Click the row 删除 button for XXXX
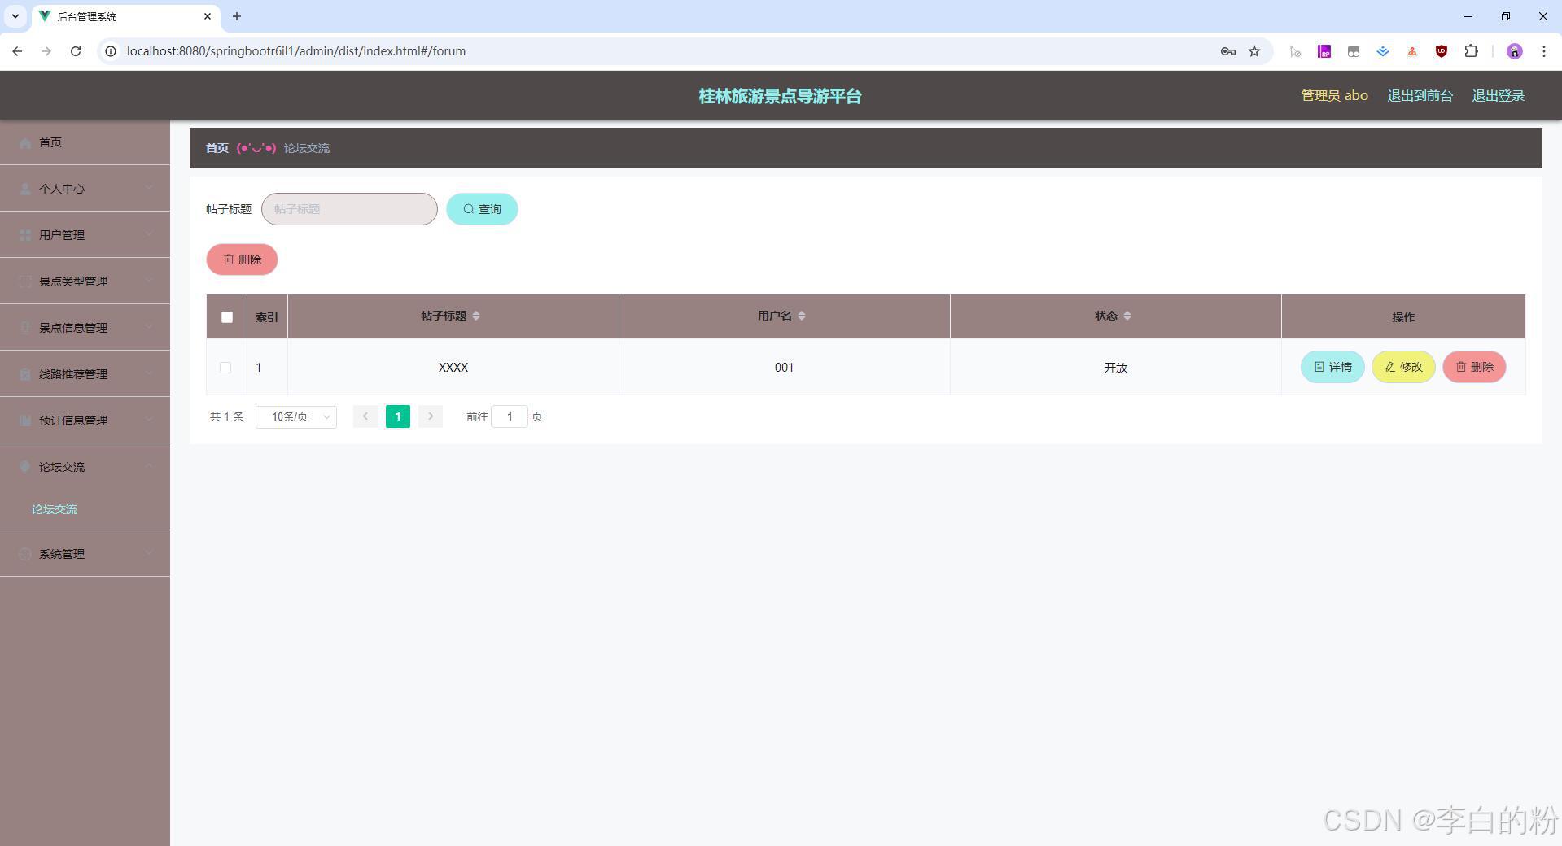The width and height of the screenshot is (1562, 846). (x=1474, y=367)
